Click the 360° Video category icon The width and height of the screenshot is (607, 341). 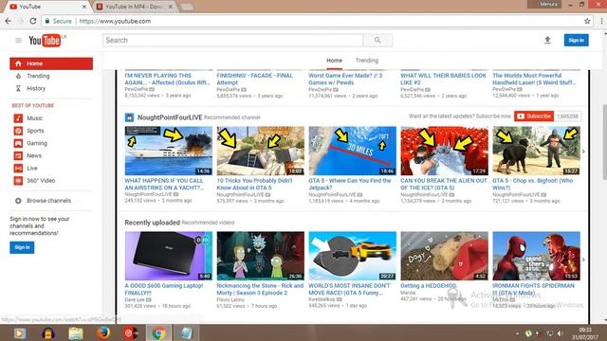point(18,181)
